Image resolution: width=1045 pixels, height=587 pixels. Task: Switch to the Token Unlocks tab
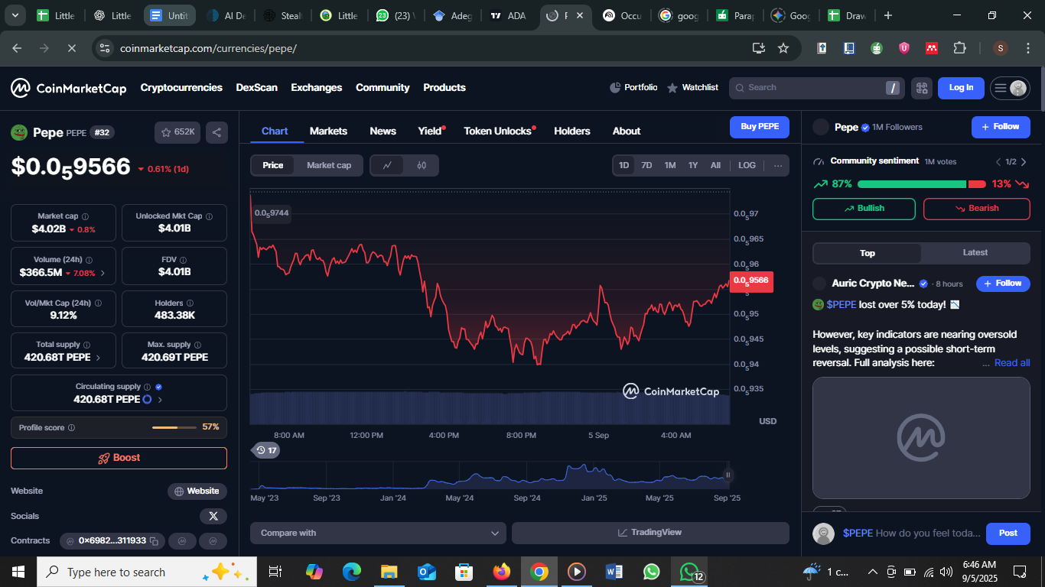click(x=497, y=131)
